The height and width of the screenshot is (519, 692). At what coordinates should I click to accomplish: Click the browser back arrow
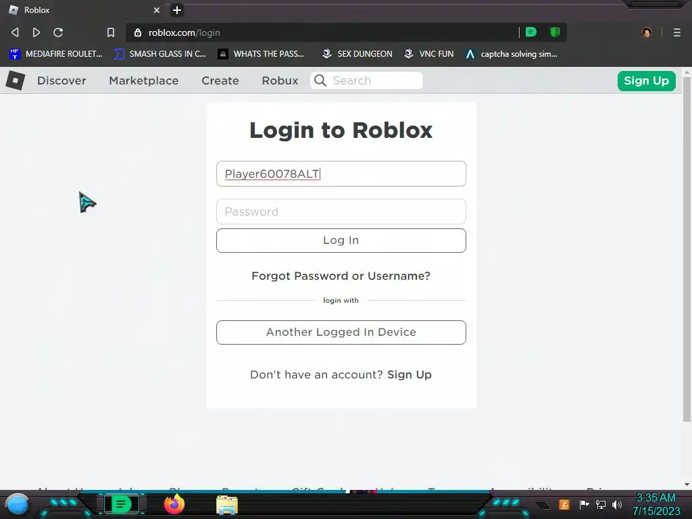15,32
